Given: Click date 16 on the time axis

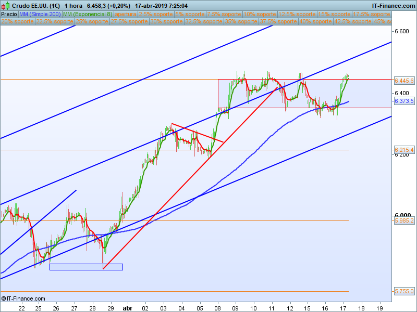Looking at the screenshot, I should tap(325, 308).
